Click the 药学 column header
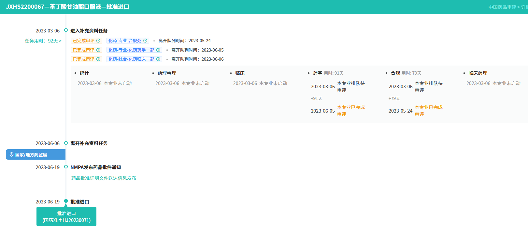The width and height of the screenshot is (528, 232). [317, 73]
